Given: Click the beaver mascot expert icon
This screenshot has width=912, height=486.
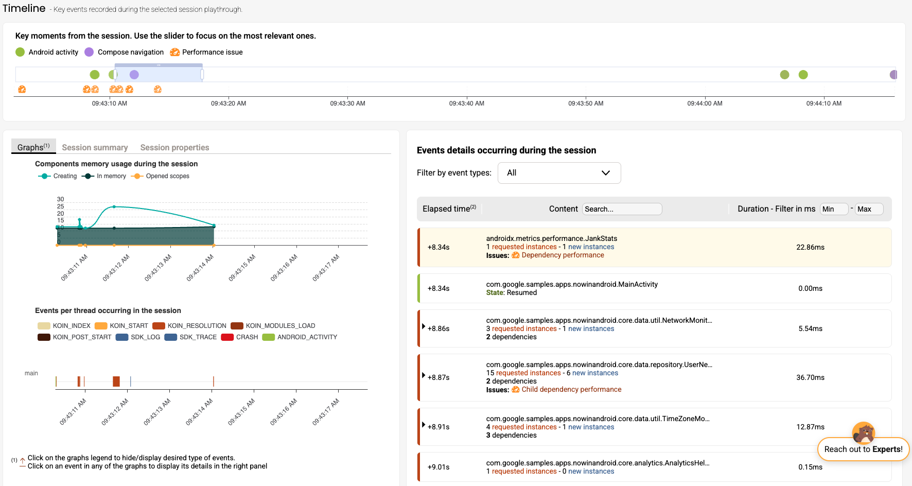Looking at the screenshot, I should click(x=863, y=432).
